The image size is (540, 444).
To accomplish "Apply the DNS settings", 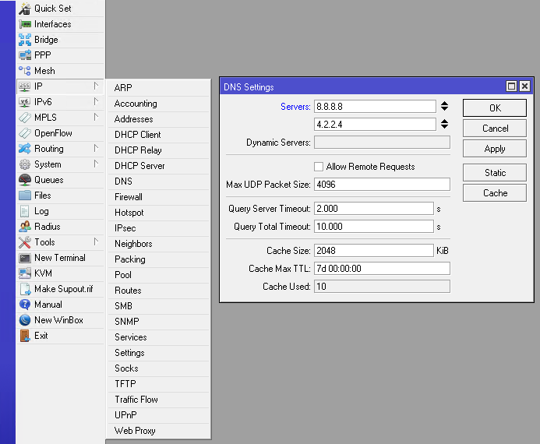I will click(x=495, y=149).
